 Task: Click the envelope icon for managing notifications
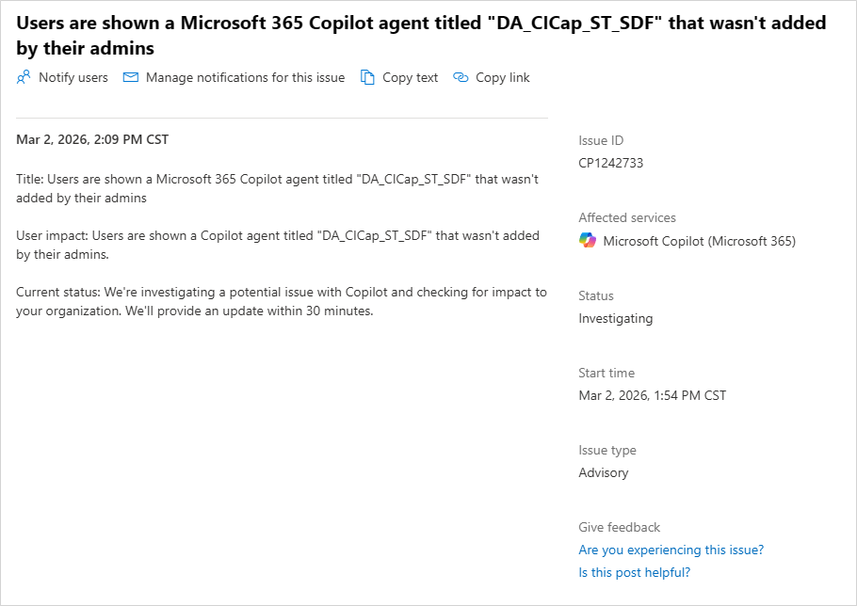131,78
